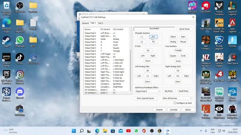Open Ubisoft Connect desktop icon

(20, 77)
